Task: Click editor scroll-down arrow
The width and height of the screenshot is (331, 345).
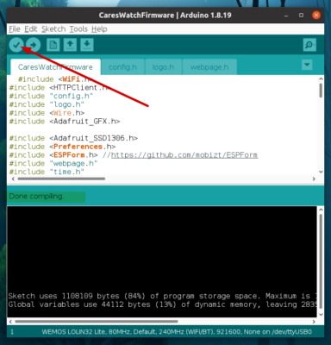Action: click(x=321, y=172)
